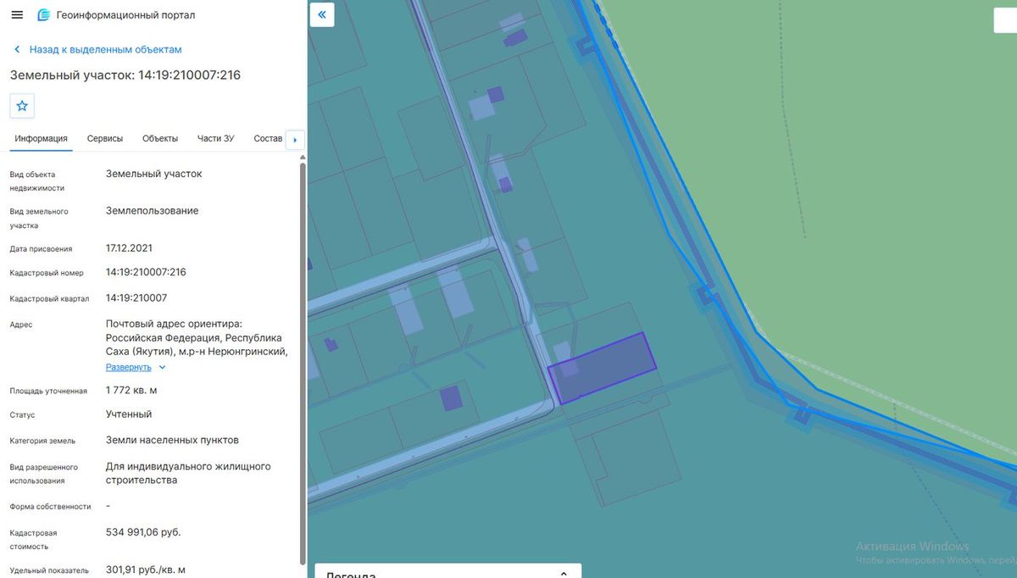Add parcel to favorites with star icon
Image resolution: width=1017 pixels, height=578 pixels.
[x=22, y=106]
